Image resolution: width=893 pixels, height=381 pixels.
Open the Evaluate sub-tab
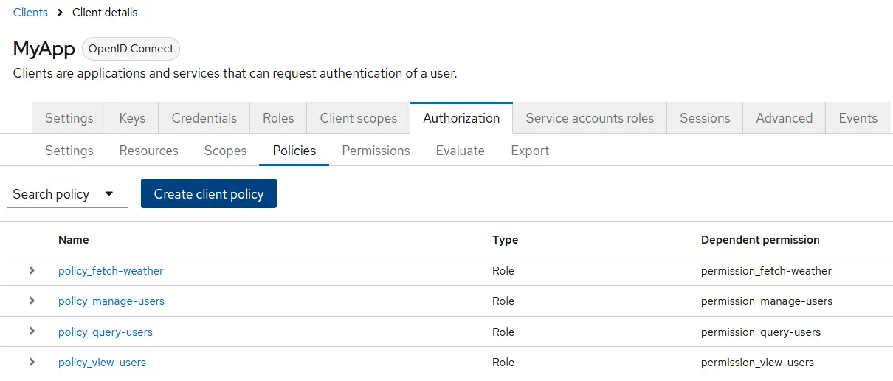click(x=460, y=151)
